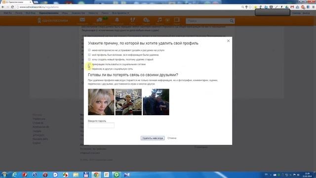This screenshot has height=178, width=316.
Task: Click zoom magnifier icon in address bar
Action: tap(242, 7)
